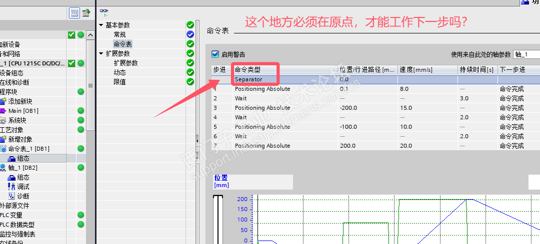Image resolution: width=540 pixels, height=244 pixels.
Task: Toggle the 启用警告 checkbox
Action: (x=215, y=54)
